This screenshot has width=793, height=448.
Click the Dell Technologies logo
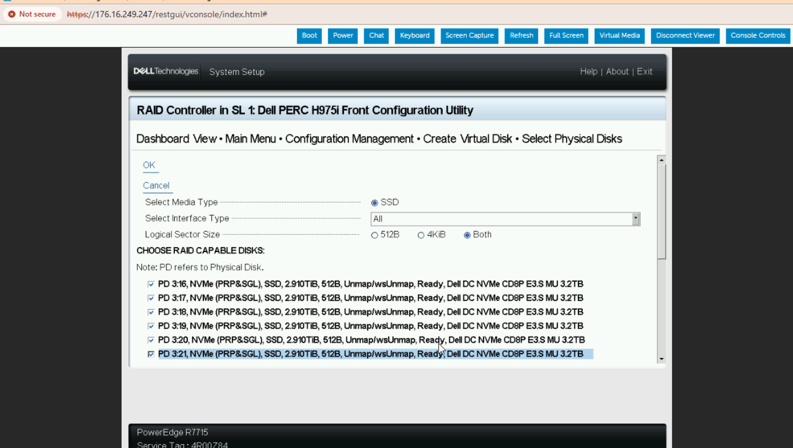pos(166,72)
